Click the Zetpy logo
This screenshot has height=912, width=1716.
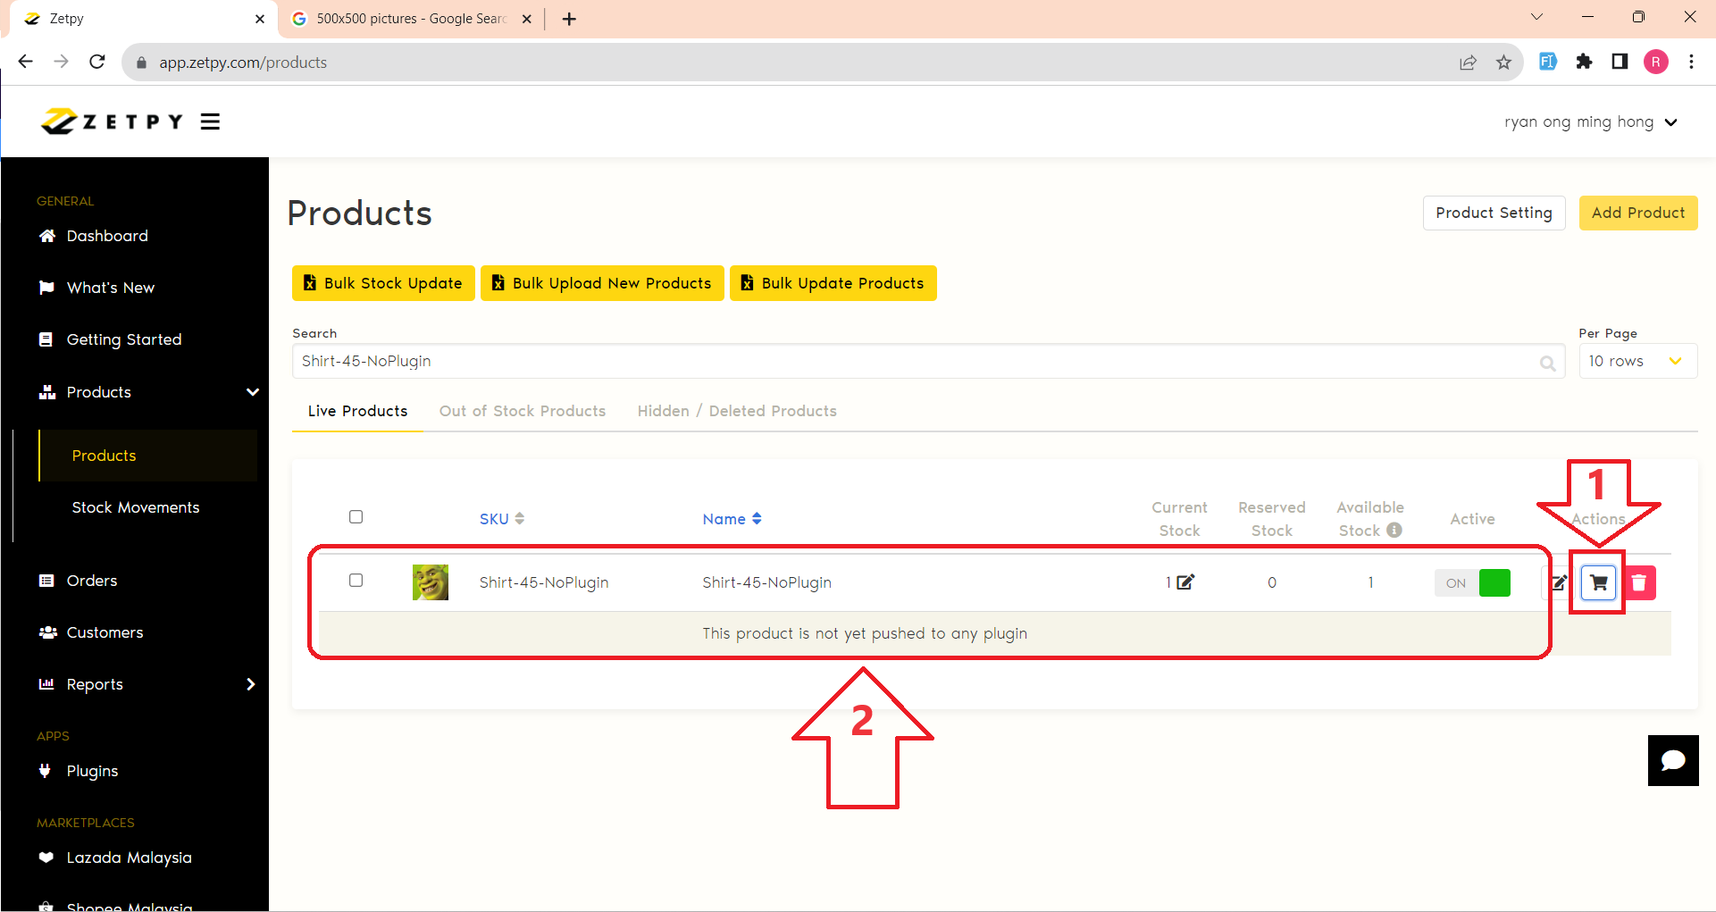[x=112, y=121]
